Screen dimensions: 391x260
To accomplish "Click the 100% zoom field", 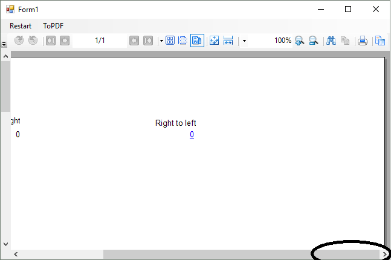I will coord(270,41).
